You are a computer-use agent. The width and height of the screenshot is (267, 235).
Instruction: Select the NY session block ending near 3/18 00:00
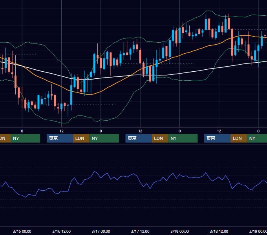[x=183, y=138]
